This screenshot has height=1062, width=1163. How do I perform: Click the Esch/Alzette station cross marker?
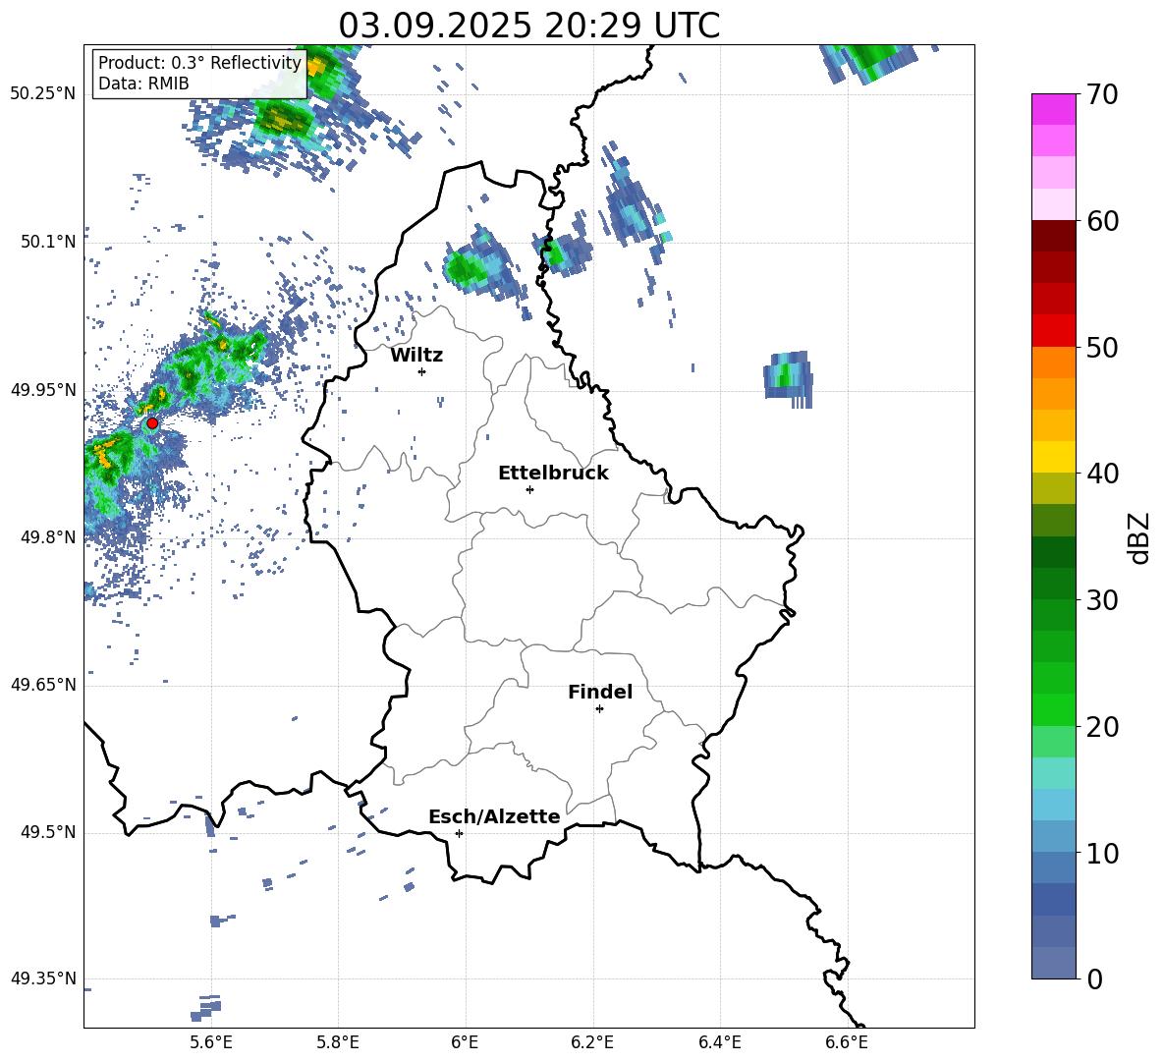pyautogui.click(x=459, y=833)
